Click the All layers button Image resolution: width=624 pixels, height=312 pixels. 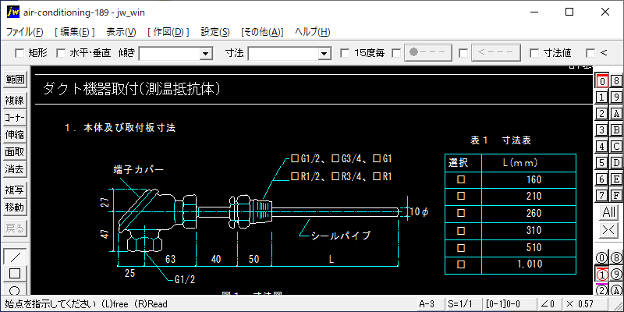[x=608, y=212]
